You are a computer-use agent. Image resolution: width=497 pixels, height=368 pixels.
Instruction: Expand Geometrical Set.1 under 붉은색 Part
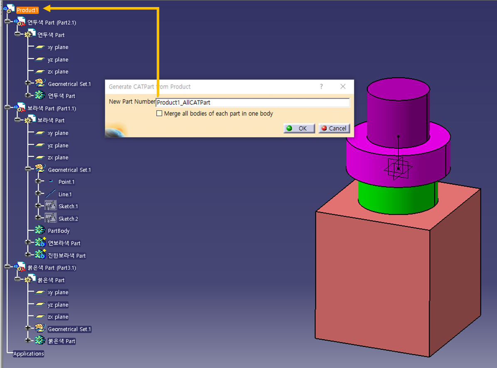[28, 328]
